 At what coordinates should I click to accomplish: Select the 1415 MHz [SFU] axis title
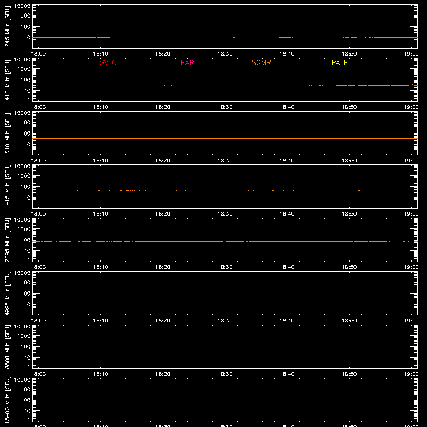point(7,186)
